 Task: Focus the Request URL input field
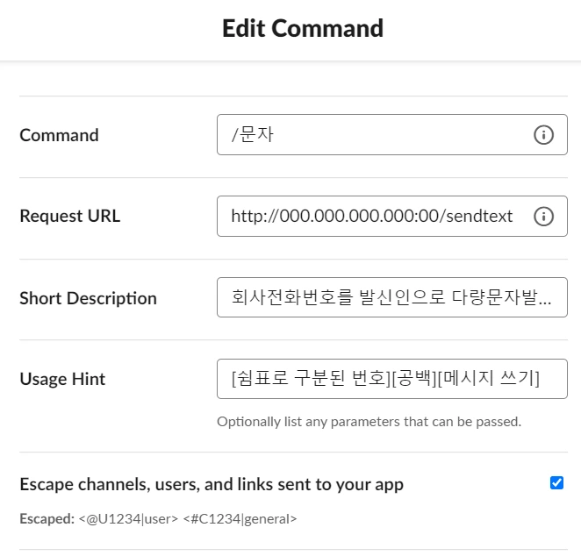tap(392, 217)
